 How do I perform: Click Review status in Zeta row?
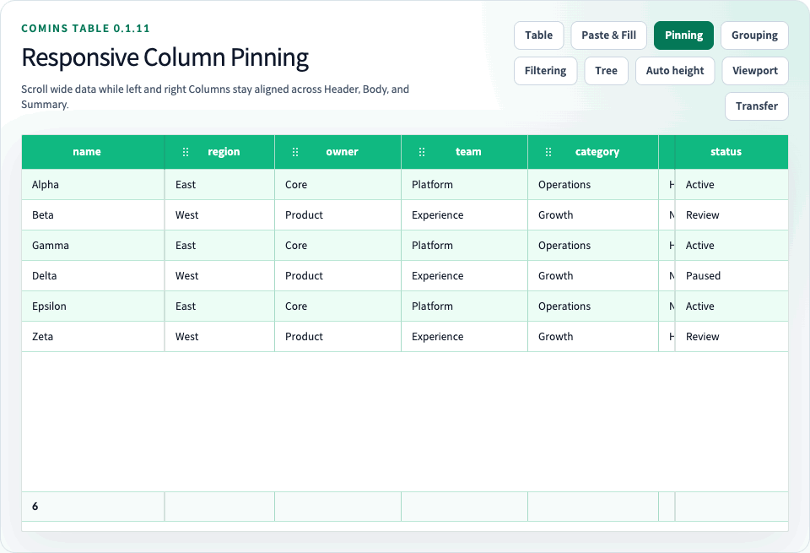pyautogui.click(x=732, y=337)
